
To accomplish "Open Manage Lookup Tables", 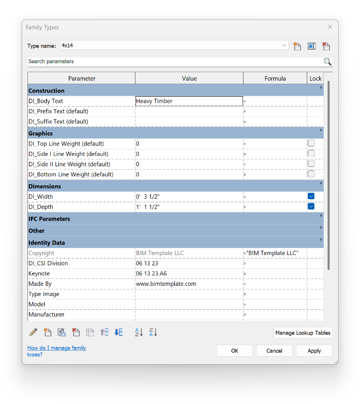I will [303, 333].
